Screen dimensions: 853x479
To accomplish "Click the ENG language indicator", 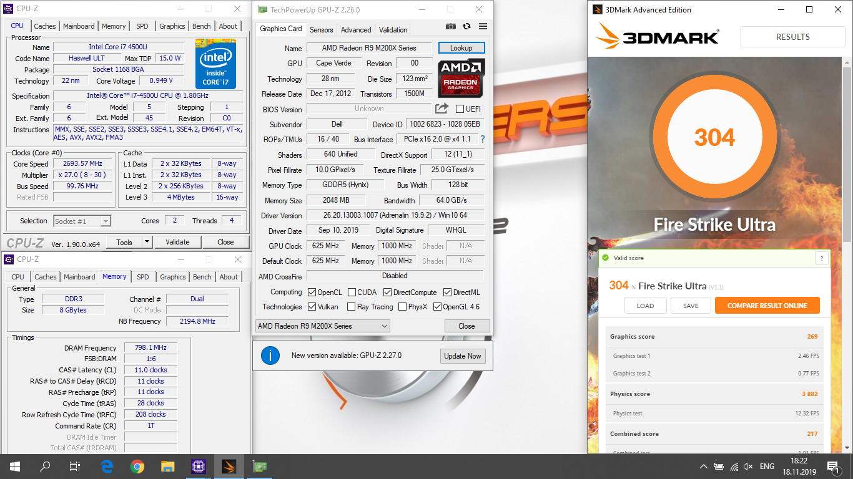I will coord(767,466).
